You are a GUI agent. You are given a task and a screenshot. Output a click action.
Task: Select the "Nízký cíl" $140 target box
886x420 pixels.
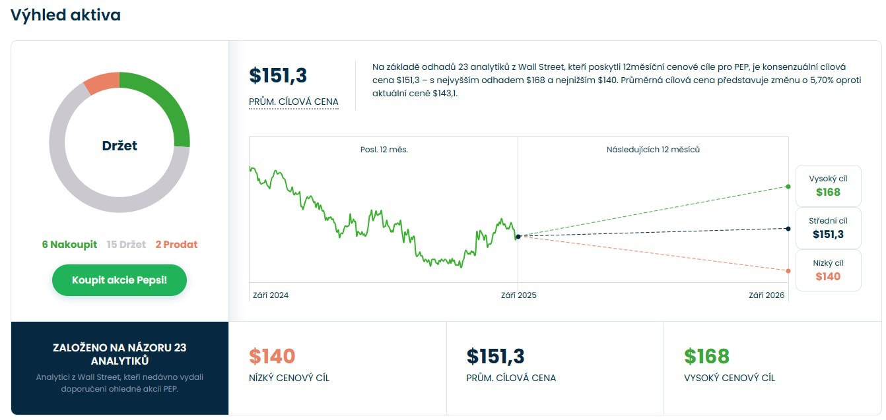click(x=828, y=270)
